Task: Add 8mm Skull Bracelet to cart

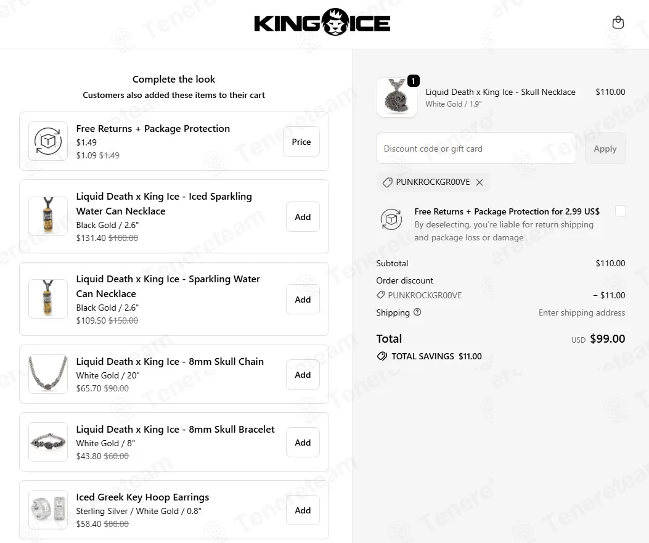Action: pos(303,443)
